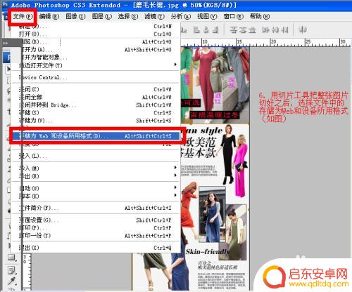Open the 分析 (A) menu
This screenshot has height=292, width=352.
click(x=181, y=16)
